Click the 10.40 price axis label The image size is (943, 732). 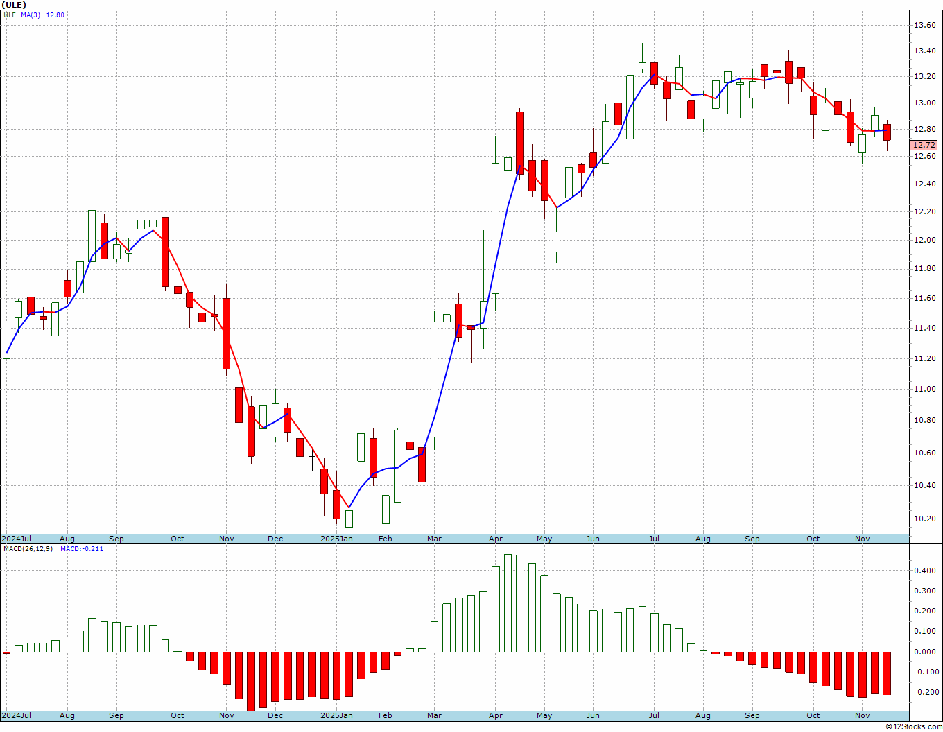pos(925,485)
